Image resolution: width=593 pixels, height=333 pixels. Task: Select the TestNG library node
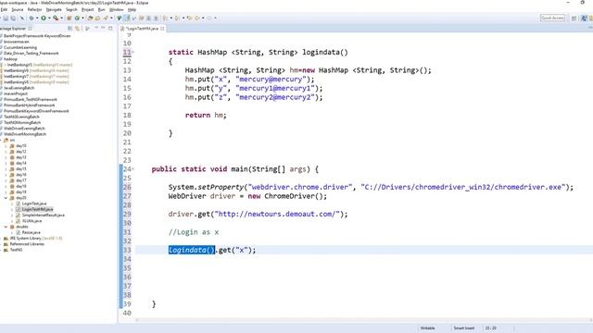pyautogui.click(x=16, y=250)
